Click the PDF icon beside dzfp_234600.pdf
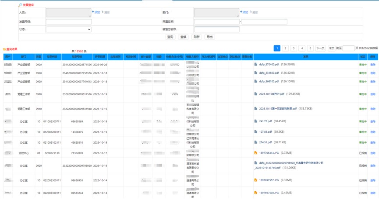 (x=256, y=73)
